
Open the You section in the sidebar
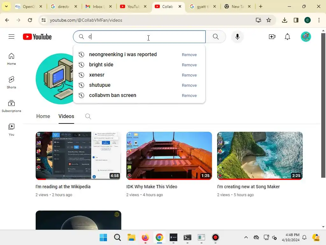click(11, 130)
